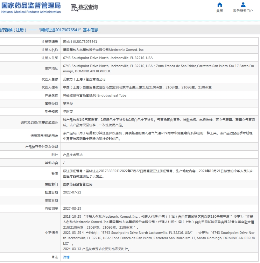
Task: Click the 有效期至 row label
Action: 51,209
